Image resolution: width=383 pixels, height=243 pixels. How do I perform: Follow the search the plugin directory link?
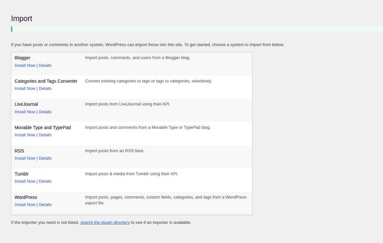pyautogui.click(x=105, y=223)
